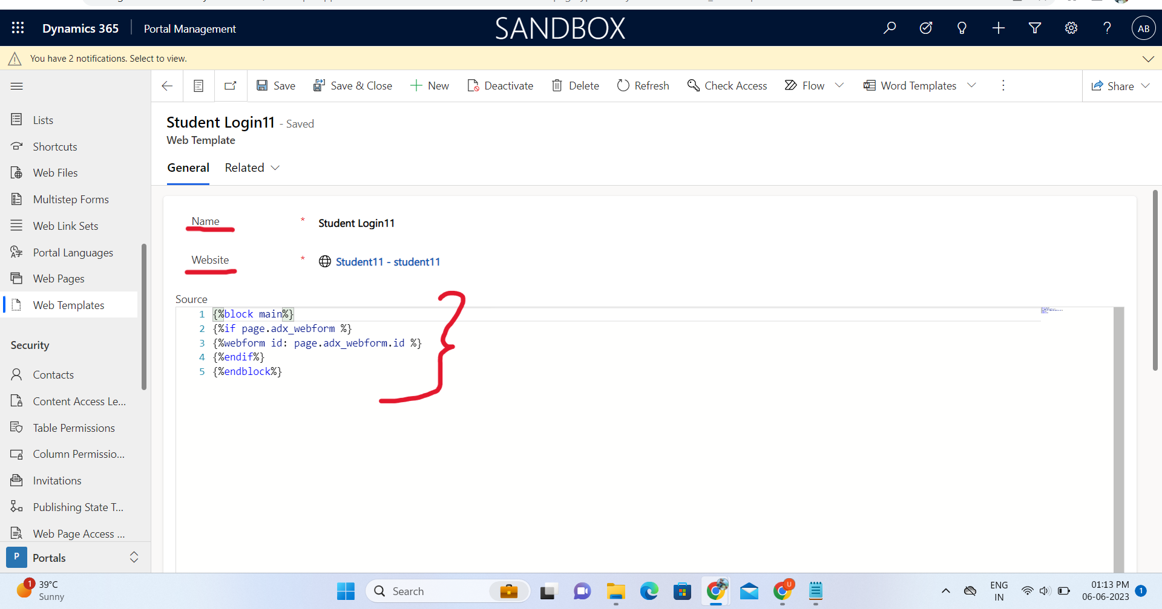Open the Windows Start button
Screen dimensions: 1162x609
[346, 591]
